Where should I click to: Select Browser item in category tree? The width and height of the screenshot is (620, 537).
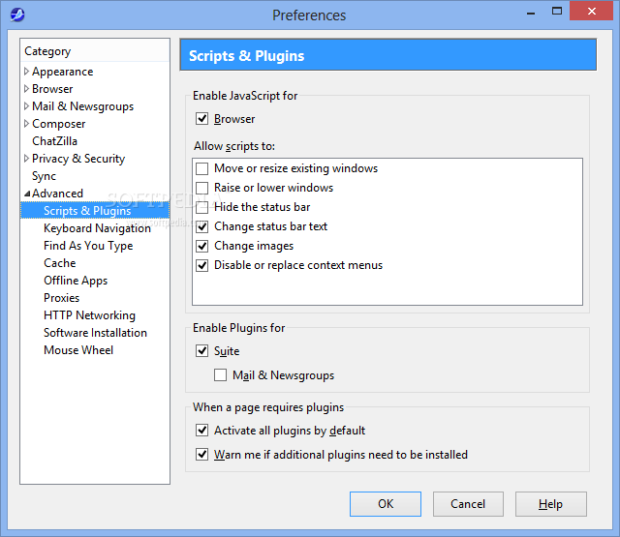52,89
